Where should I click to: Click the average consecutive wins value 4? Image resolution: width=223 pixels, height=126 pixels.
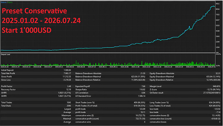[x=145, y=122]
